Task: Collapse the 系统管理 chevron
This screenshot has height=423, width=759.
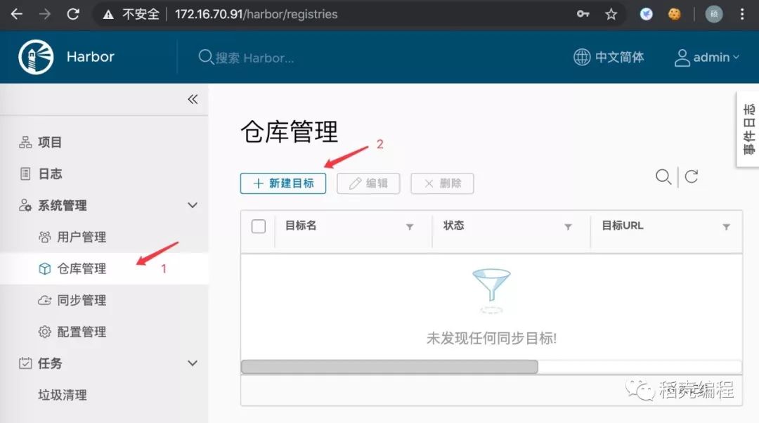Action: 193,205
